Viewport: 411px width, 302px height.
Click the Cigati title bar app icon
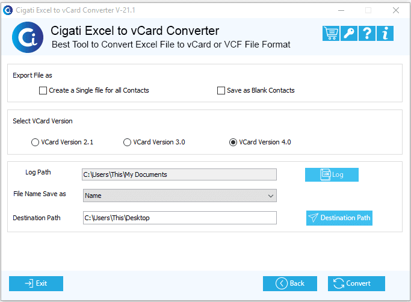point(8,10)
